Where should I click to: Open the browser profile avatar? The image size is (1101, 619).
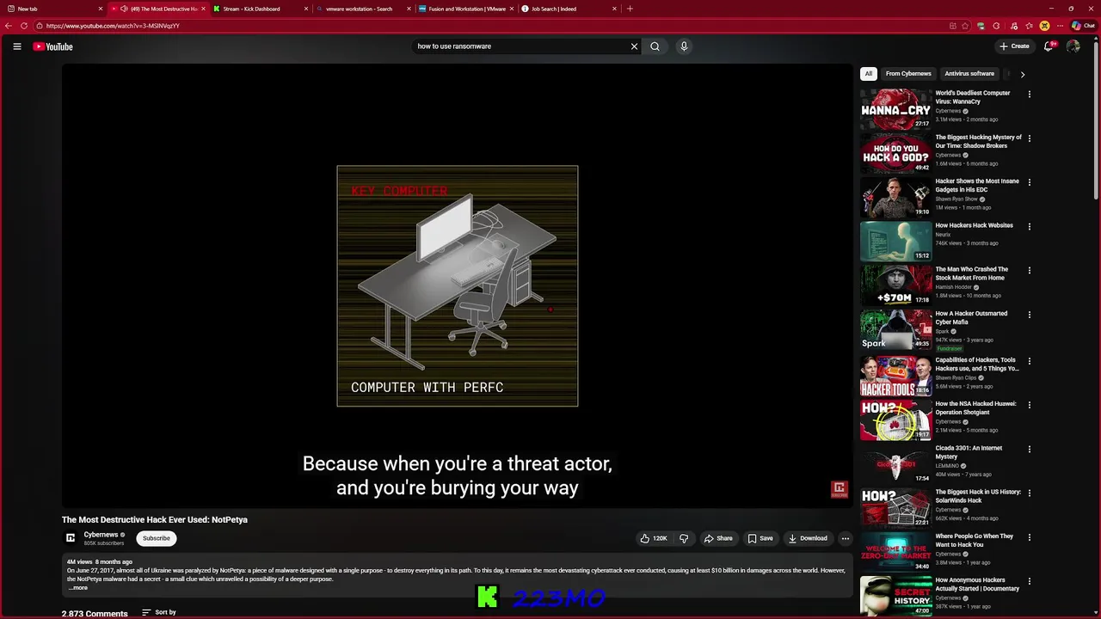coord(1044,26)
